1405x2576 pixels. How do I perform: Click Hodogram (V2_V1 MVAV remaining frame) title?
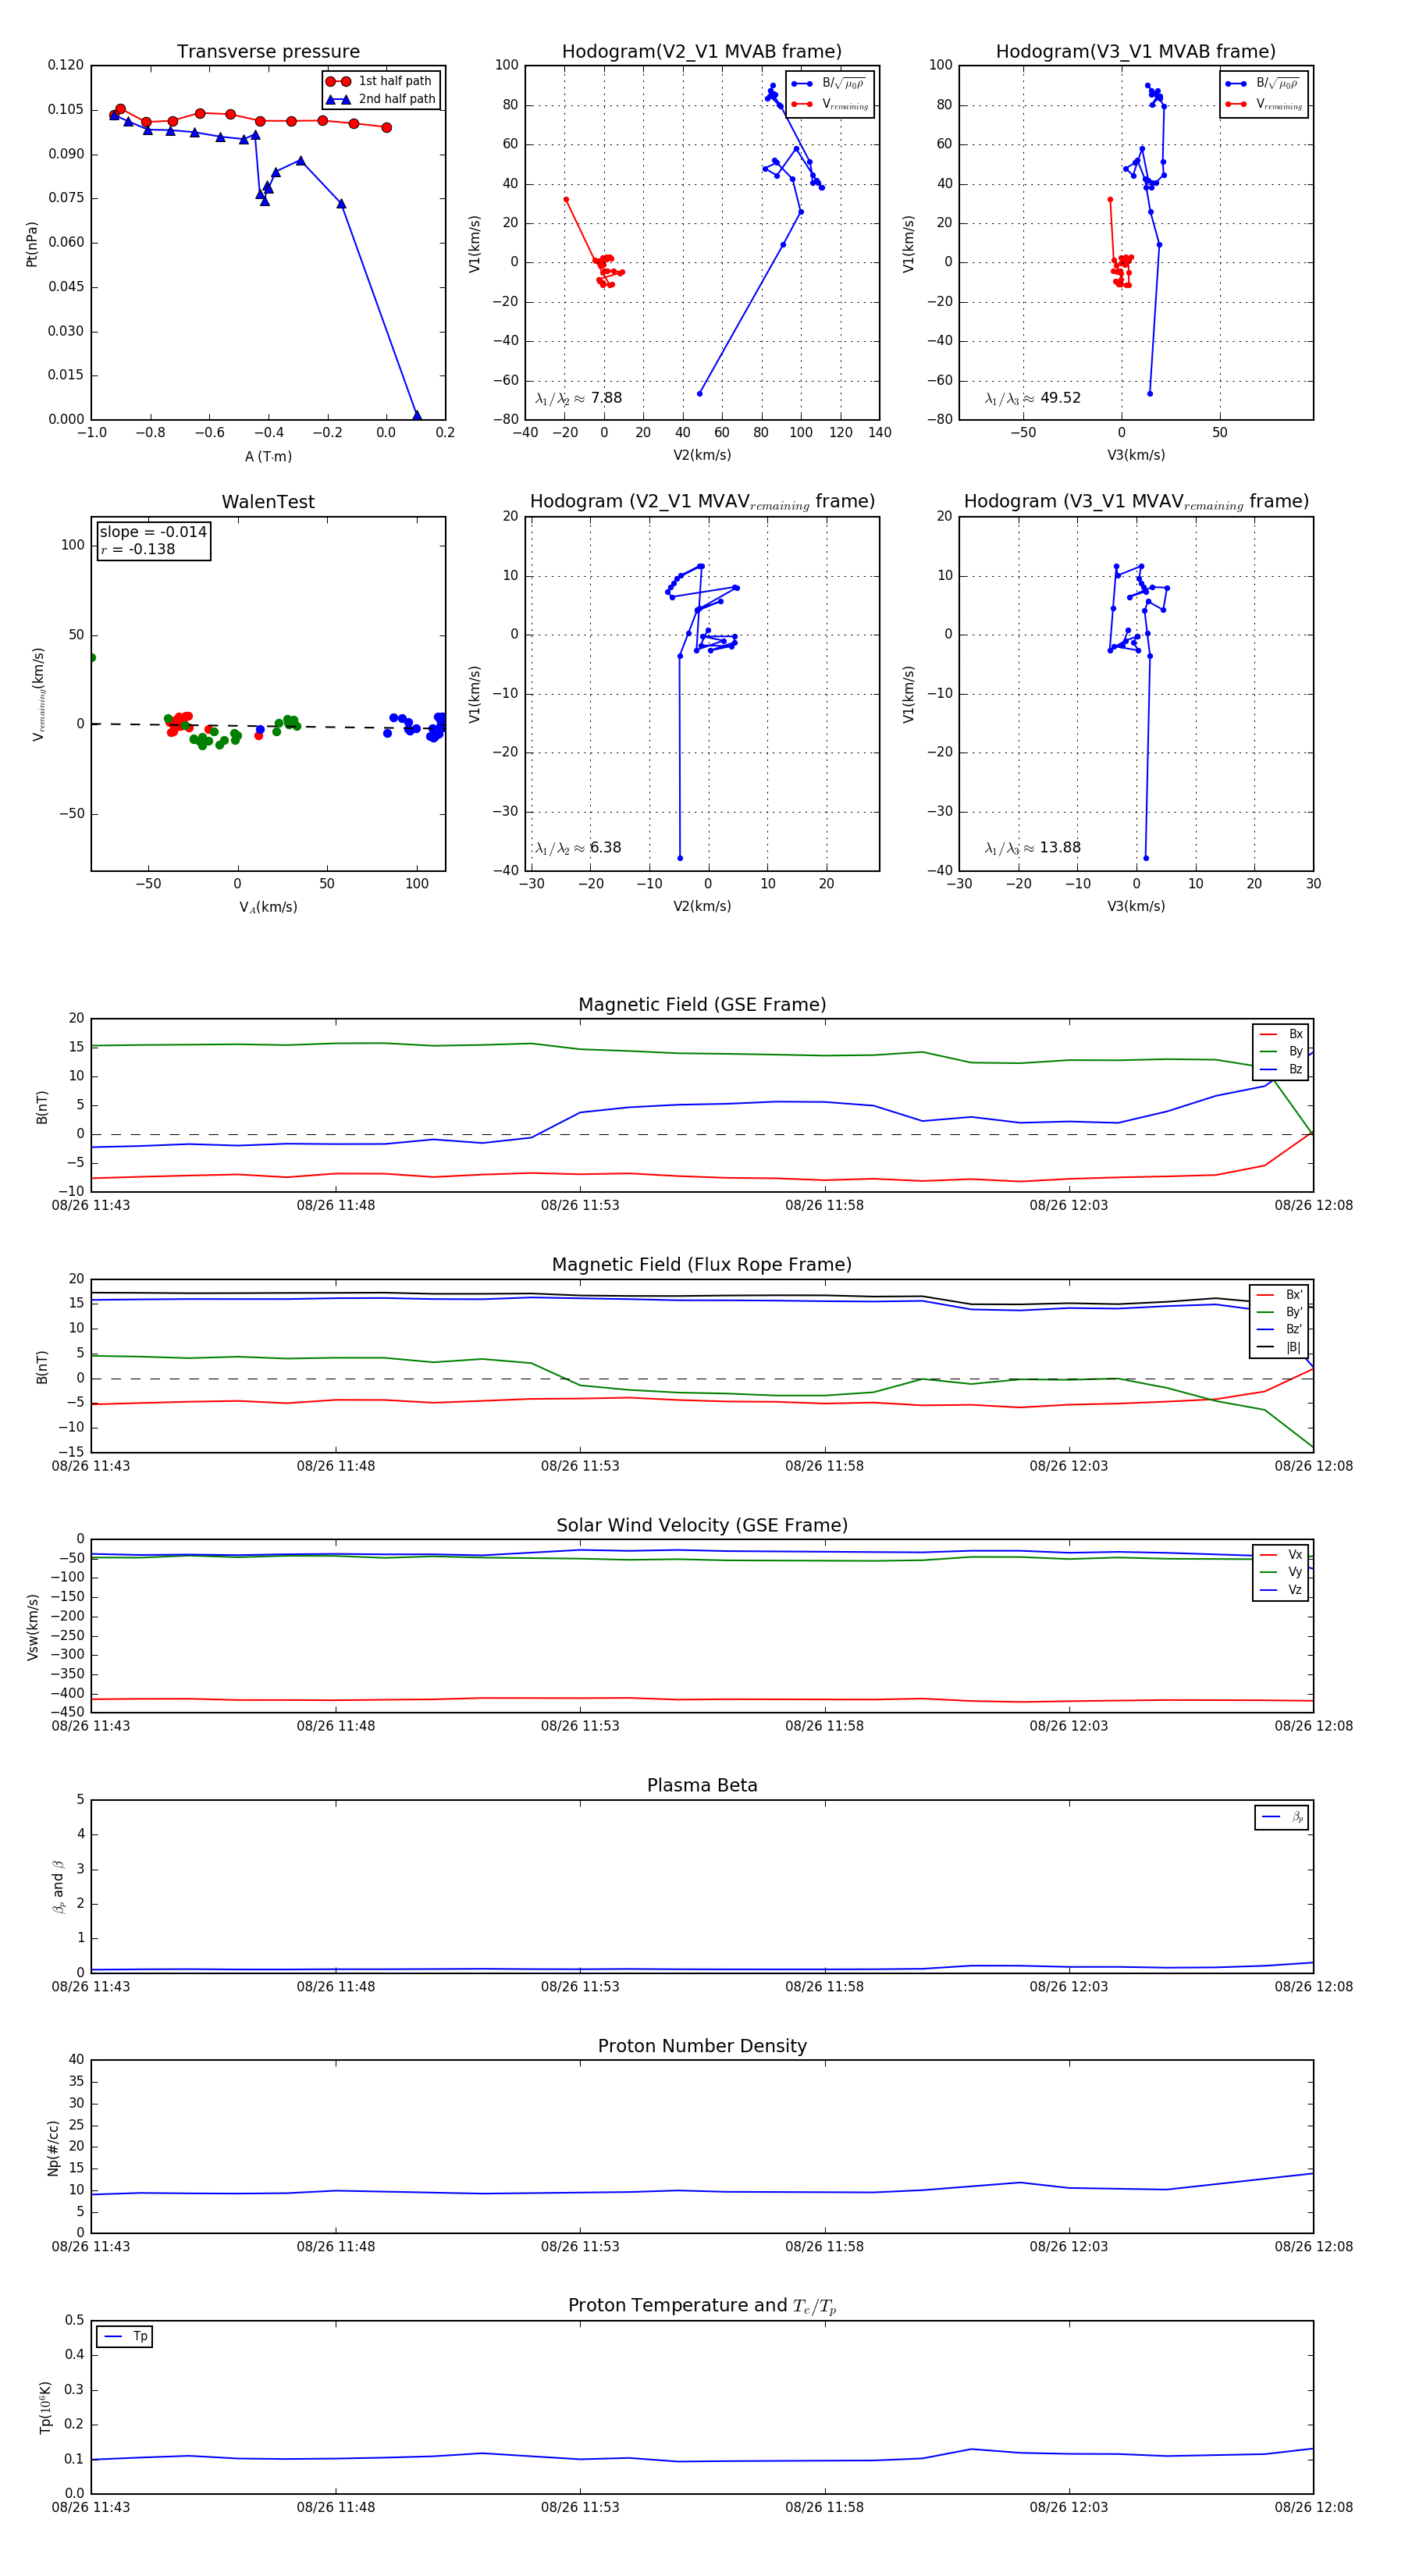pyautogui.click(x=702, y=502)
